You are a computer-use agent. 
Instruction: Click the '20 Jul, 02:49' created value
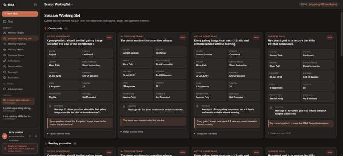click(x=276, y=77)
